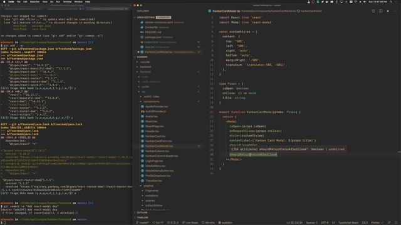Image resolution: width=401 pixels, height=225 pixels.
Task: Open macOS Spotlight search icon
Action: coord(391,1)
